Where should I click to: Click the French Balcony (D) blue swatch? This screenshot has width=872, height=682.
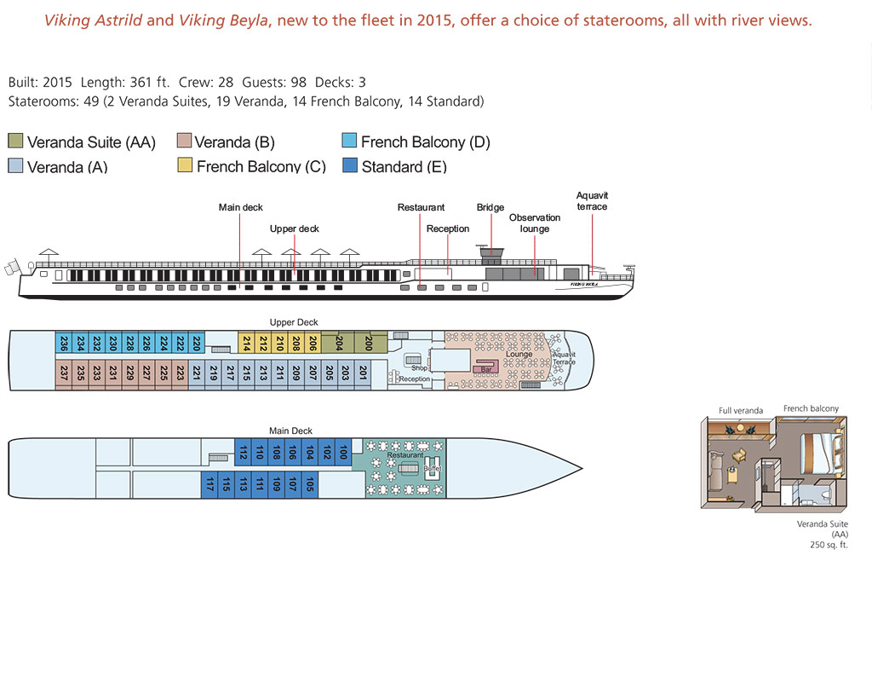click(x=349, y=141)
